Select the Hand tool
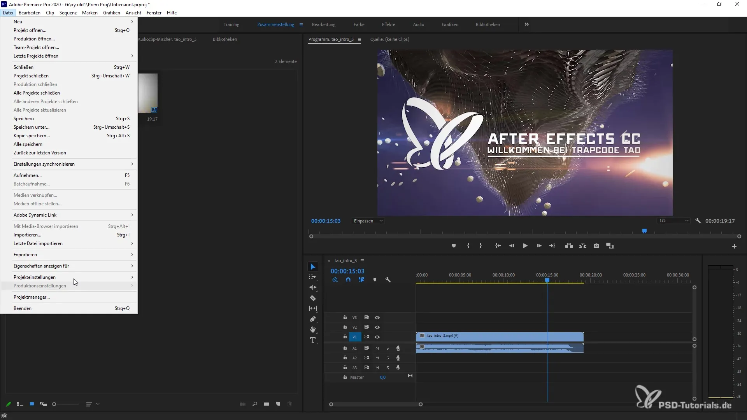The height and width of the screenshot is (420, 747). 313,329
